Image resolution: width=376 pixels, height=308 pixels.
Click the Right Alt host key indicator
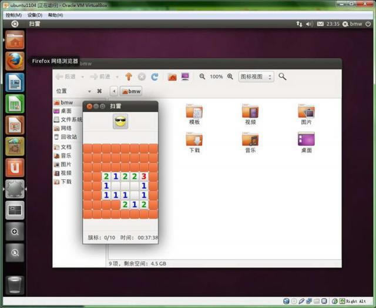[x=355, y=301]
